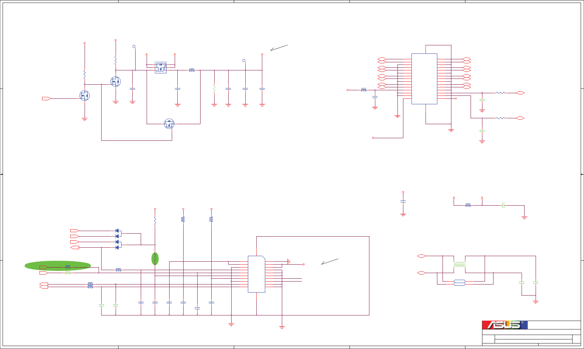The height and width of the screenshot is (349, 584).
Task: Click the topmost input port feeding the diodes
Action: point(75,231)
